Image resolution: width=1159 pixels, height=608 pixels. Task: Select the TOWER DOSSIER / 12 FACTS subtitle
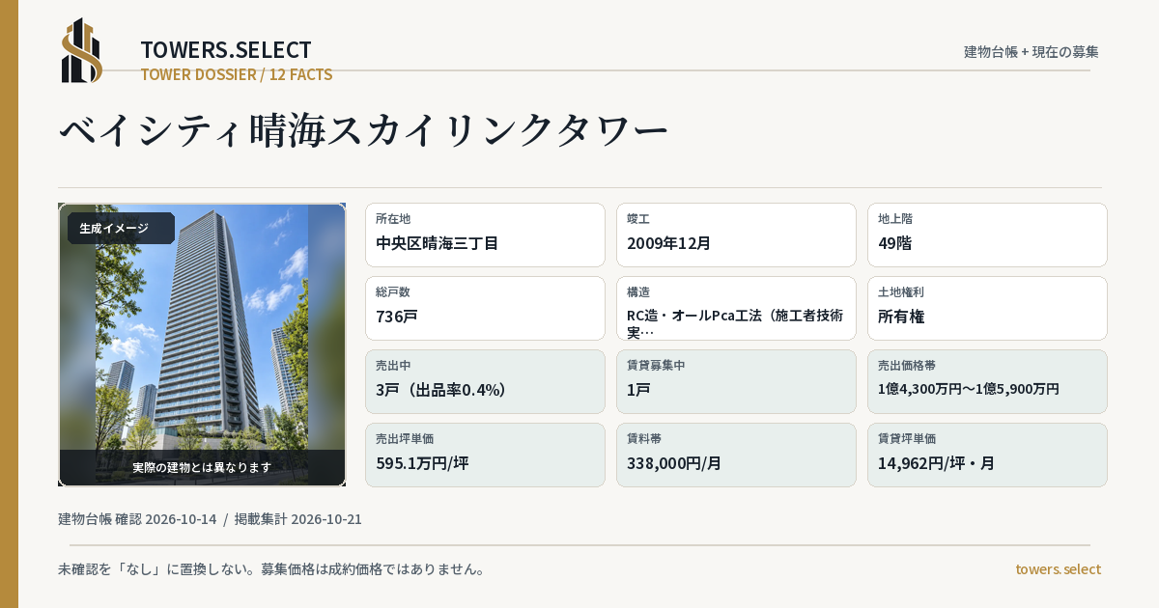(x=237, y=74)
